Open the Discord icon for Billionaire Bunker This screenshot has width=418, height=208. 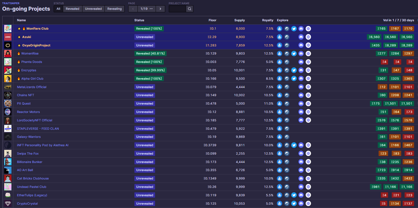[301, 162]
